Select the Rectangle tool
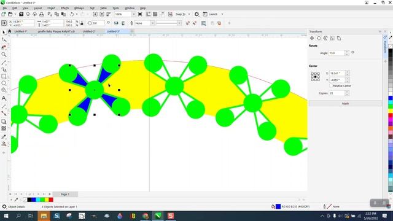393x221 pixels. click(4, 76)
